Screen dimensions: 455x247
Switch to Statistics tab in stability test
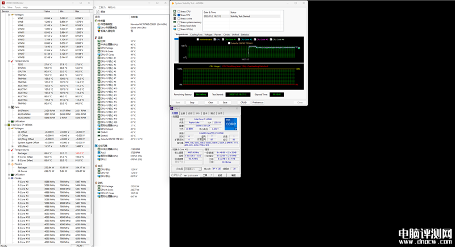pos(245,35)
